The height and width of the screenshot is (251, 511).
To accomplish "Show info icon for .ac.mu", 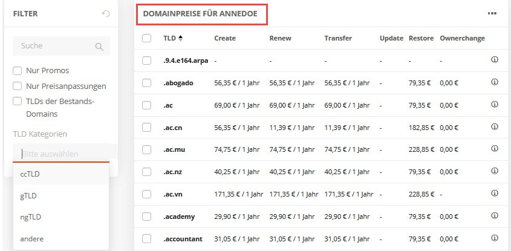I will pos(495,149).
